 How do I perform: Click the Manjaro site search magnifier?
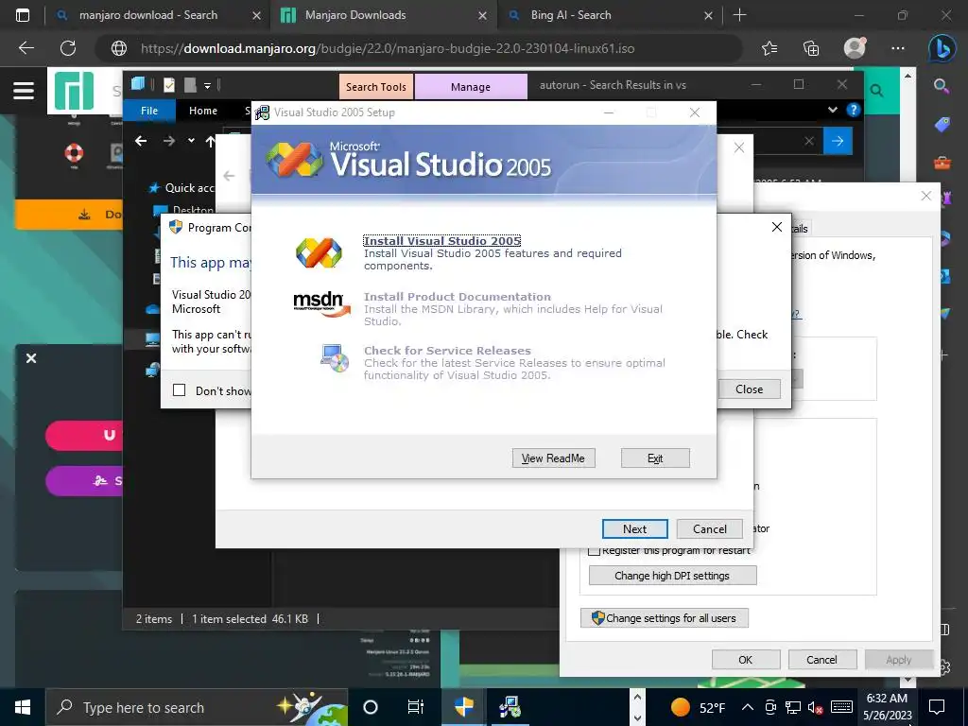pyautogui.click(x=876, y=91)
